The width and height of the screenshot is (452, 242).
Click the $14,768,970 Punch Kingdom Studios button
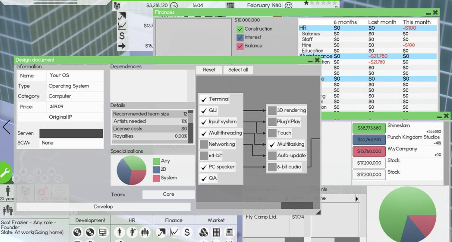(x=369, y=140)
